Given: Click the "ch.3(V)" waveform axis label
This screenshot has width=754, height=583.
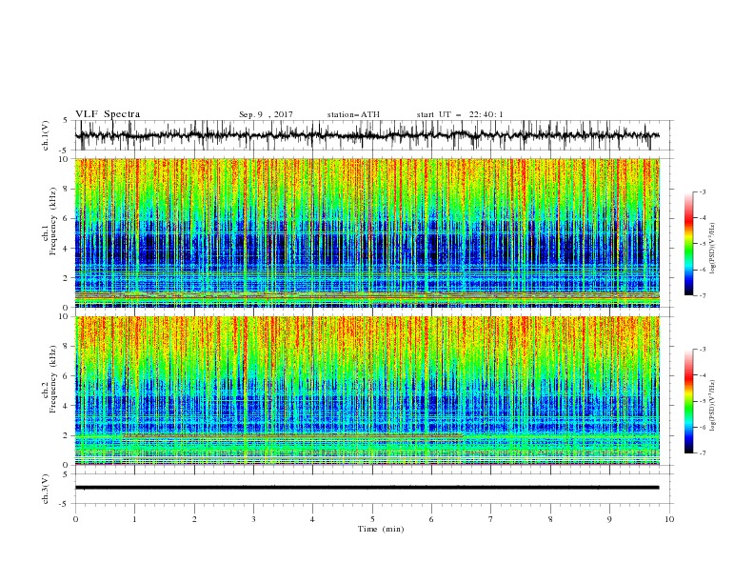Looking at the screenshot, I should (x=46, y=489).
